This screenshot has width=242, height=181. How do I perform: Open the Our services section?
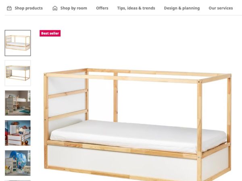221,8
